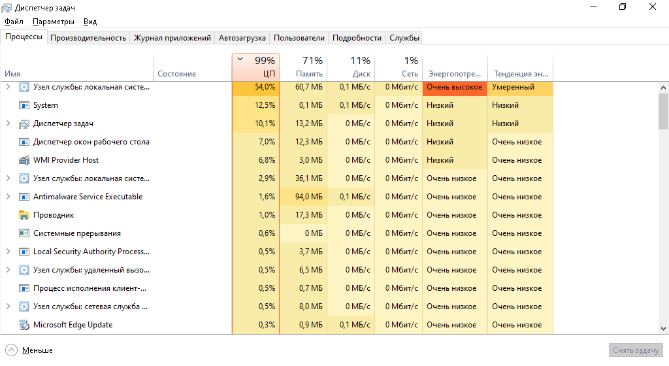669x366 pixels.
Task: Sort by the Сеть column header
Action: coord(399,67)
